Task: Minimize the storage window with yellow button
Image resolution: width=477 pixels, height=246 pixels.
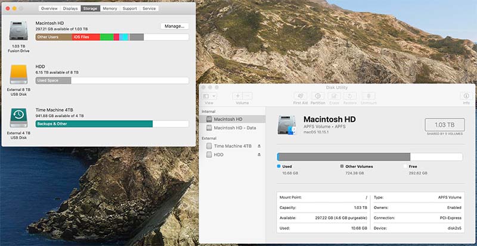Action: 14,8
